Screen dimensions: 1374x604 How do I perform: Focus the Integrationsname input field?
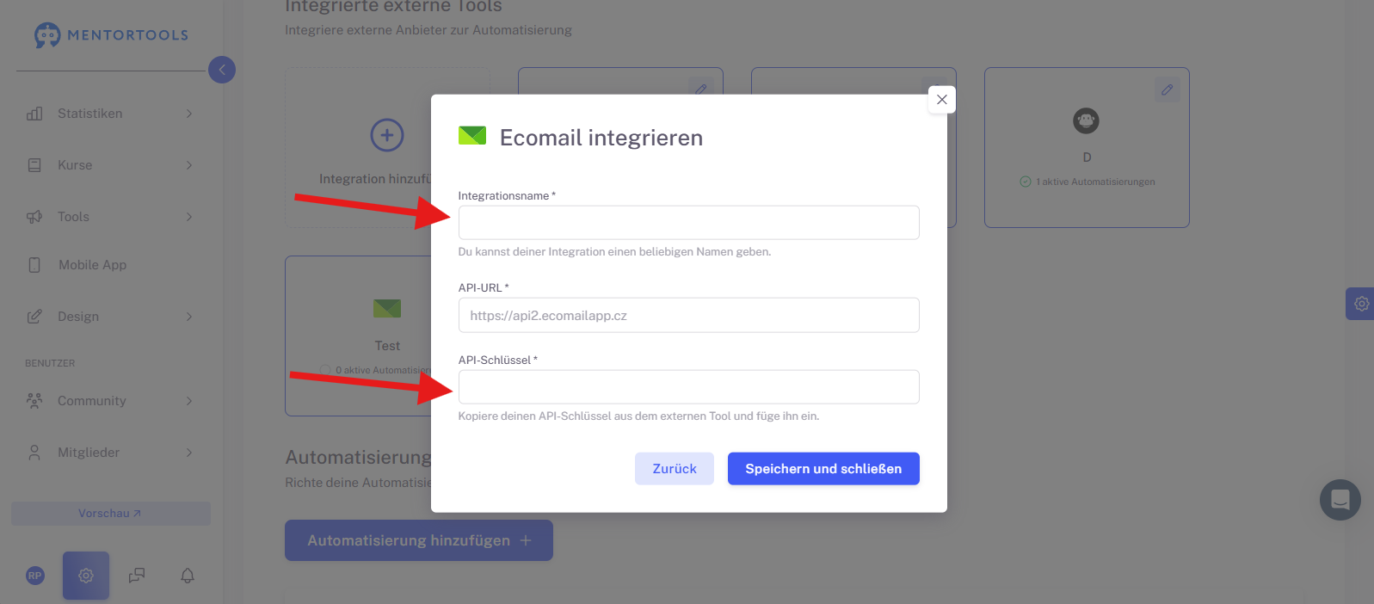coord(688,223)
